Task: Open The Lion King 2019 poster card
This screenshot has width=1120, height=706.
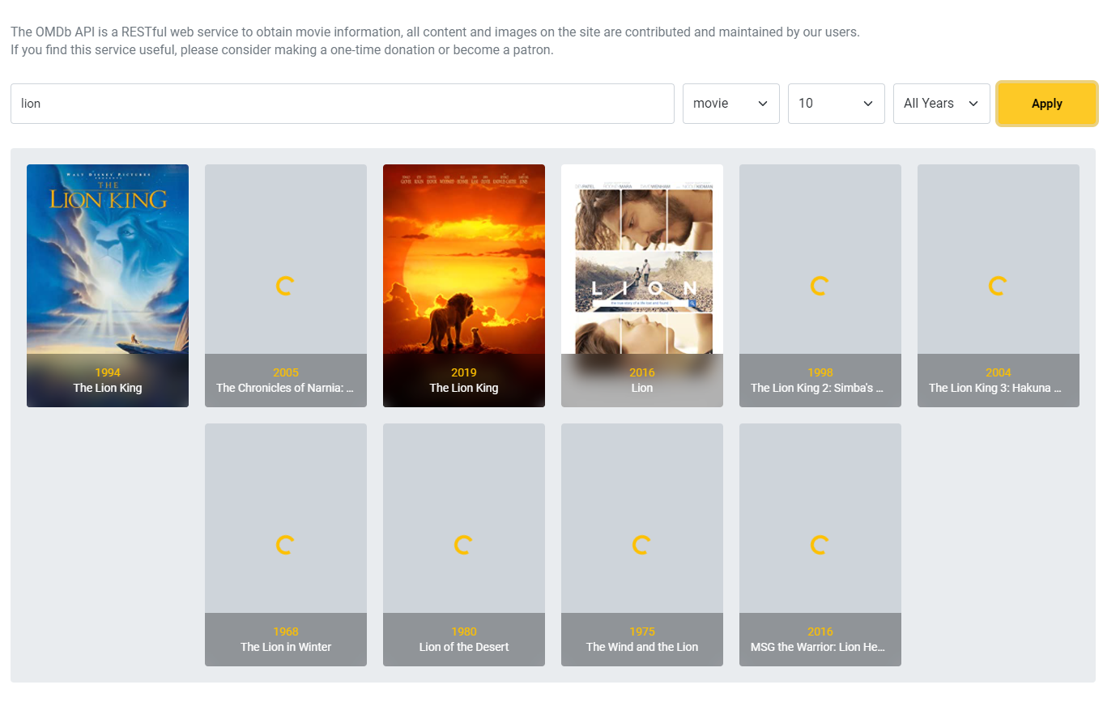Action: pyautogui.click(x=464, y=286)
